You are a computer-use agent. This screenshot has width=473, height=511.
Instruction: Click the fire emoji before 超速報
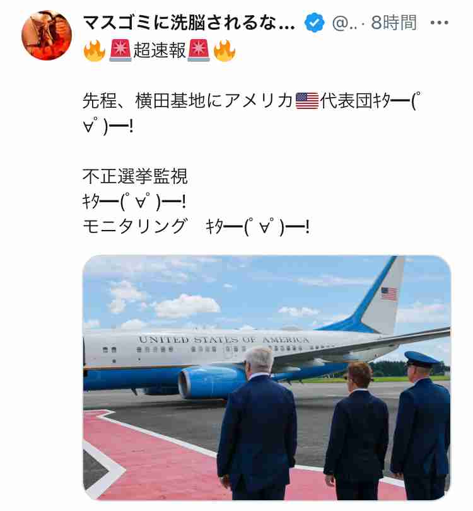coord(94,50)
